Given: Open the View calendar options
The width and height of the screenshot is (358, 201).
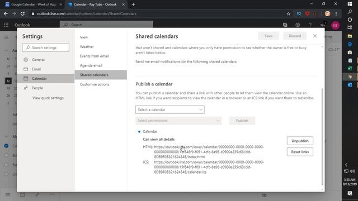Looking at the screenshot, I should pyautogui.click(x=101, y=37).
